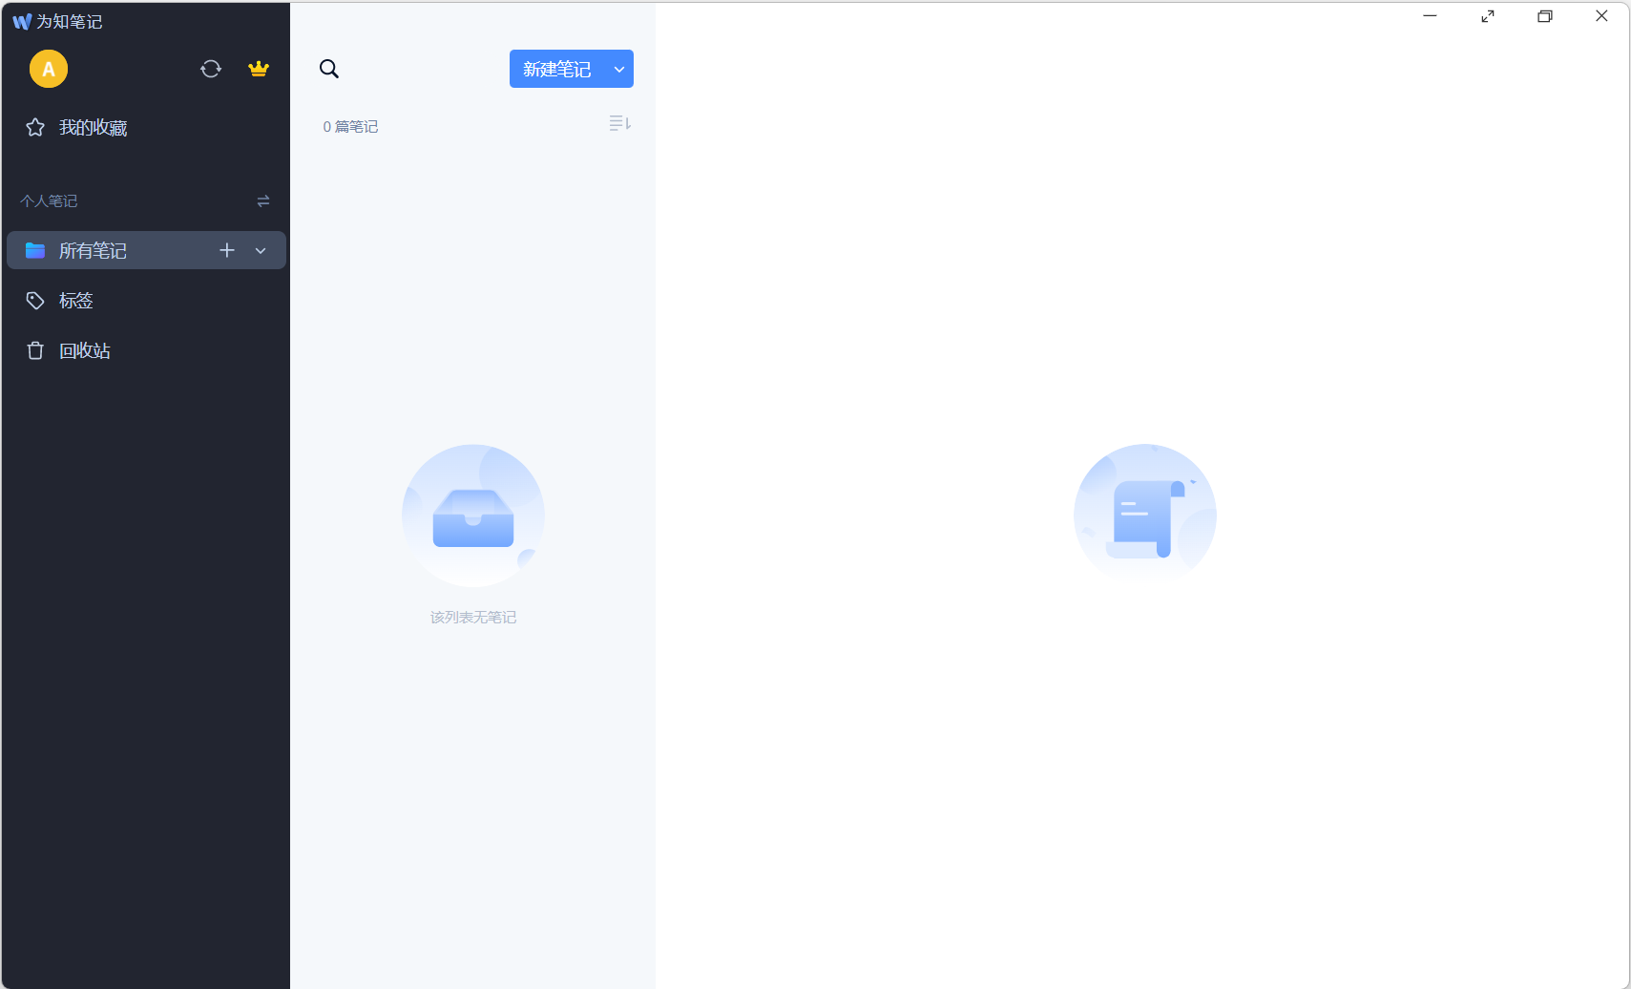The height and width of the screenshot is (989, 1631).
Task: Select the 所有笔记 folder
Action: (x=94, y=250)
